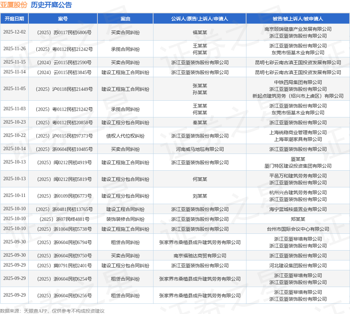The height and width of the screenshot is (314, 350).
Task: Select the 装饰装修合同纠纷 case cause
Action: coord(125,219)
